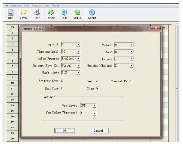The image size is (183, 144).
Task: Select channel row 10 header
Action: pyautogui.click(x=12, y=83)
